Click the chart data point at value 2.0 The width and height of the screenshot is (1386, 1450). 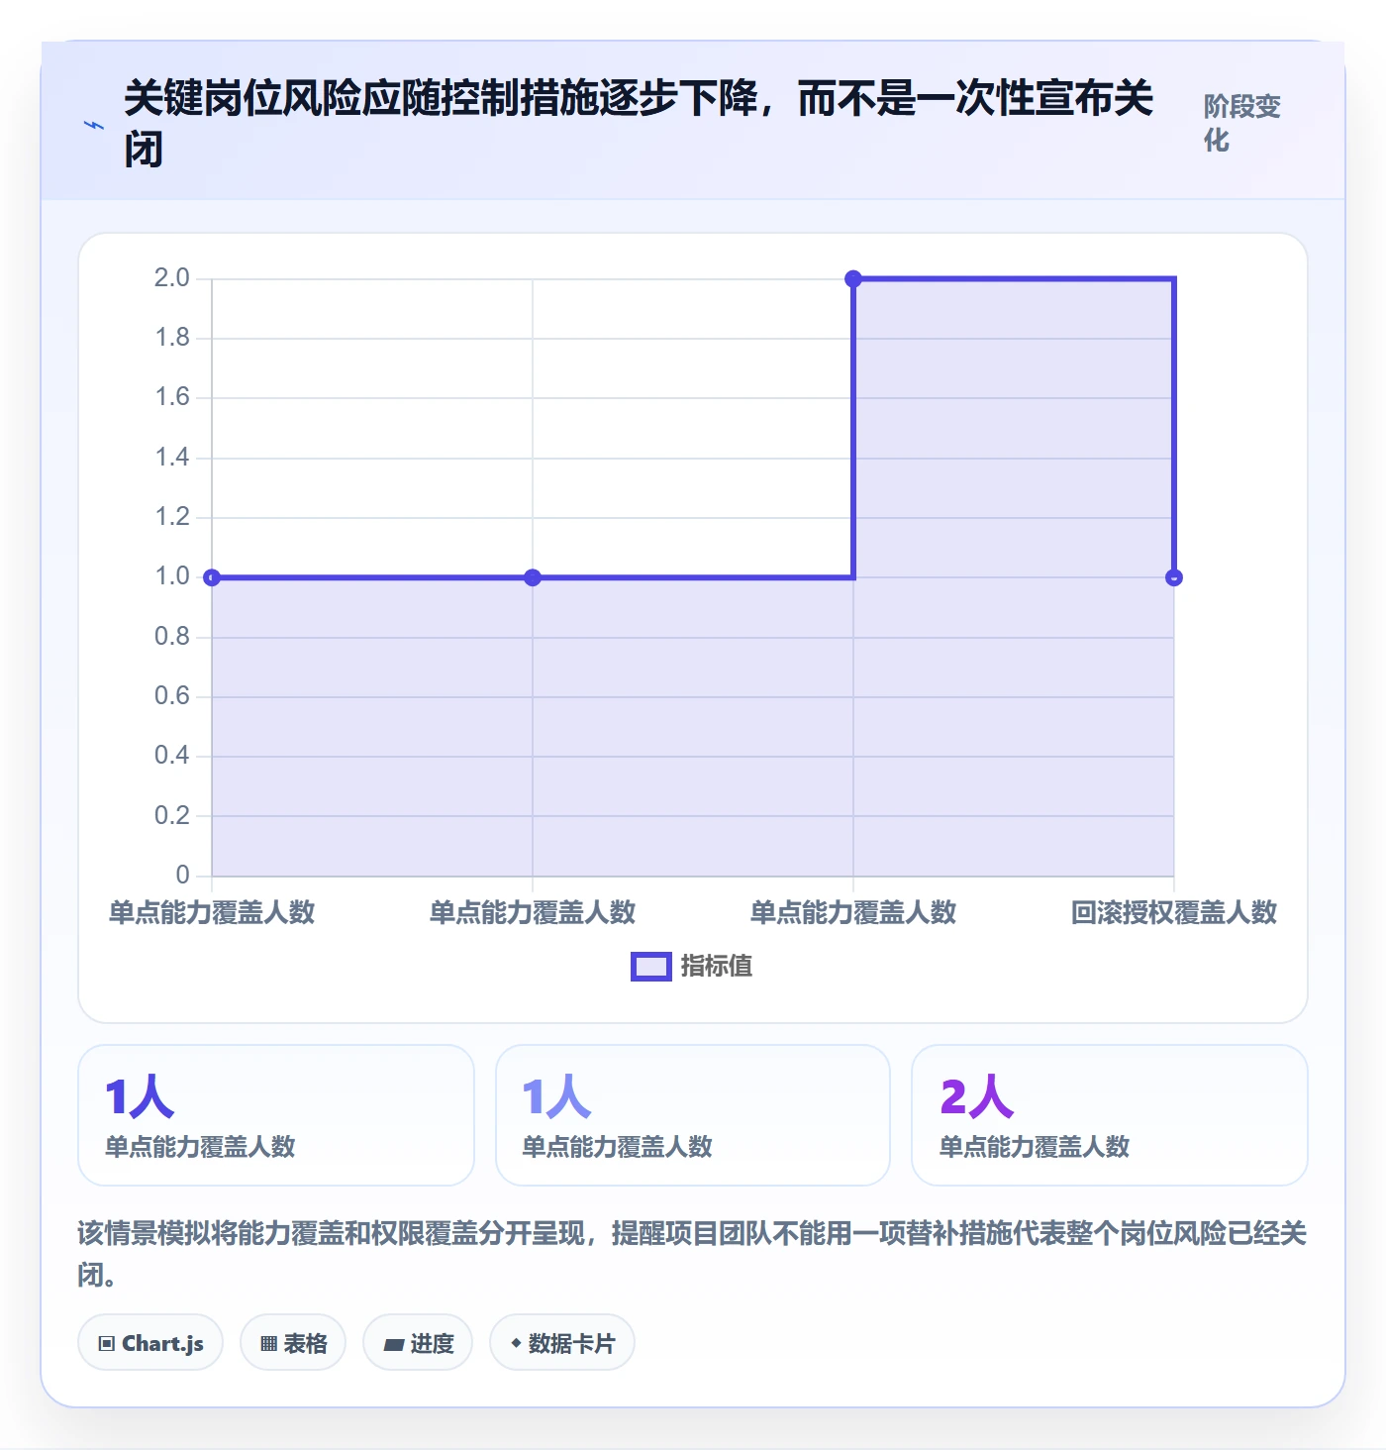click(x=853, y=279)
